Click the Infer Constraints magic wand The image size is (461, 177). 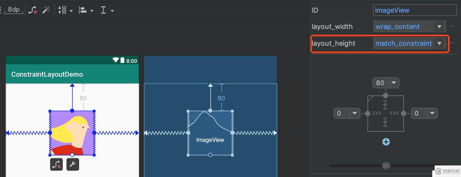coord(46,11)
